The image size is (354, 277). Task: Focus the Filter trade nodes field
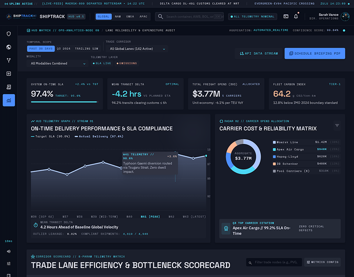[x=274, y=262]
